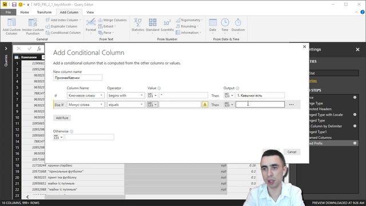Click Cancel in the dialog
Viewport: 366px width, 206px height.
coord(292,152)
